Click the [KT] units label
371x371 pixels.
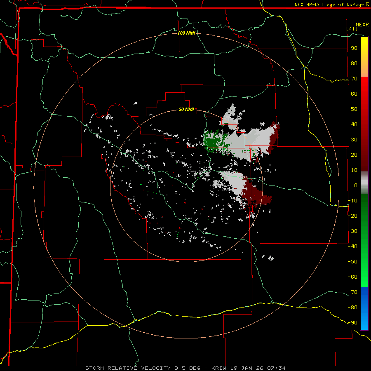point(352,28)
